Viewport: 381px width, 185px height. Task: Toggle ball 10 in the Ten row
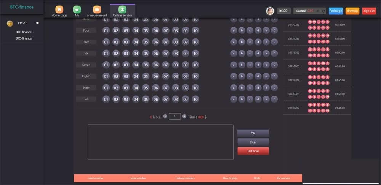pyautogui.click(x=195, y=100)
